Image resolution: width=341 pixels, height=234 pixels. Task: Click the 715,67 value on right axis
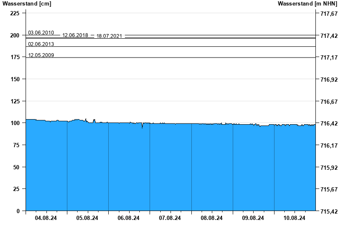tap(329, 189)
